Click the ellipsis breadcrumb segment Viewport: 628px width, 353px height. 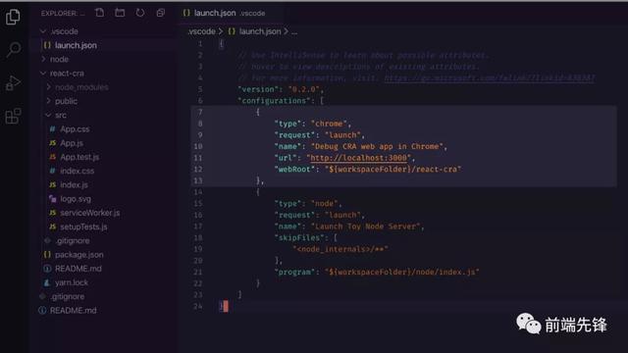(294, 31)
